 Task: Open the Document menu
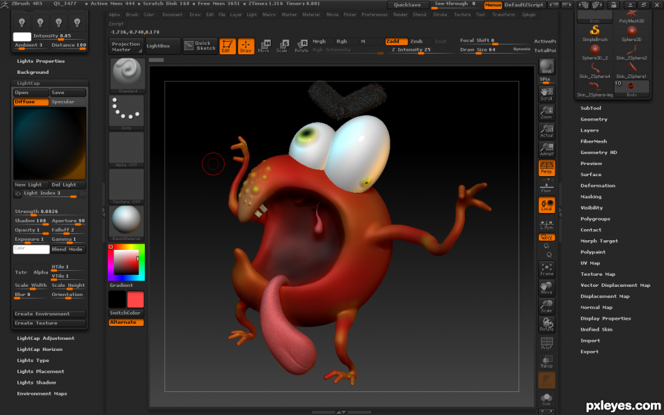coord(172,15)
